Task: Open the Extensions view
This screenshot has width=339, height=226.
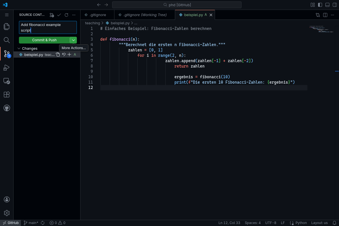Action: (7, 94)
